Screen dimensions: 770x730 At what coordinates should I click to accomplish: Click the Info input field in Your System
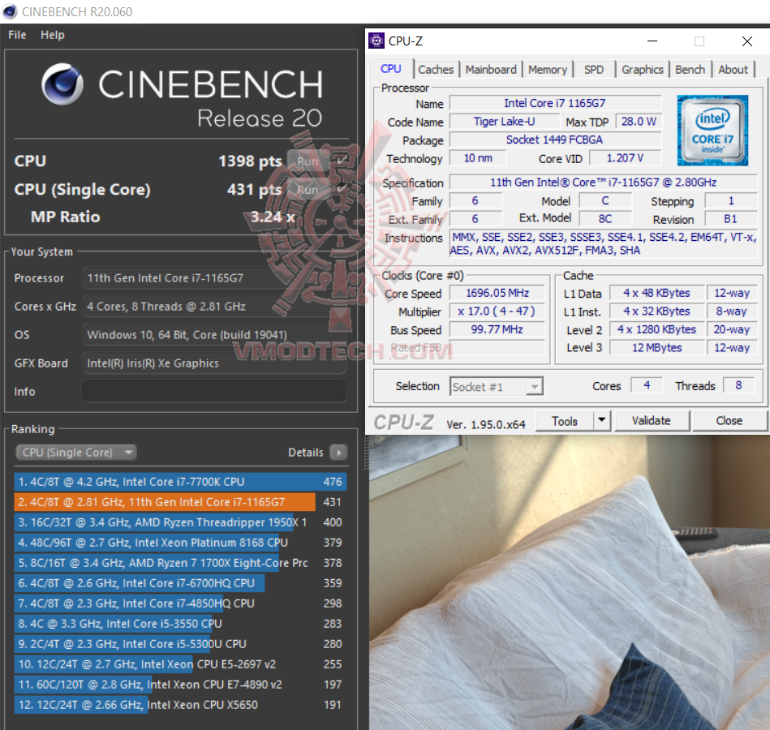coord(214,391)
